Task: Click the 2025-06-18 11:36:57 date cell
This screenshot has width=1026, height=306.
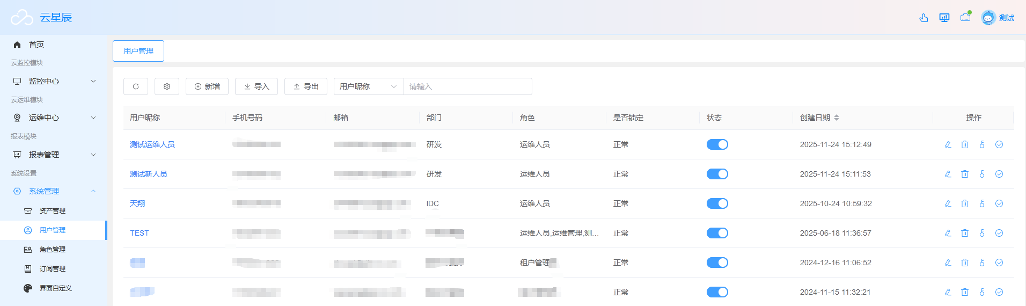Action: tap(836, 233)
